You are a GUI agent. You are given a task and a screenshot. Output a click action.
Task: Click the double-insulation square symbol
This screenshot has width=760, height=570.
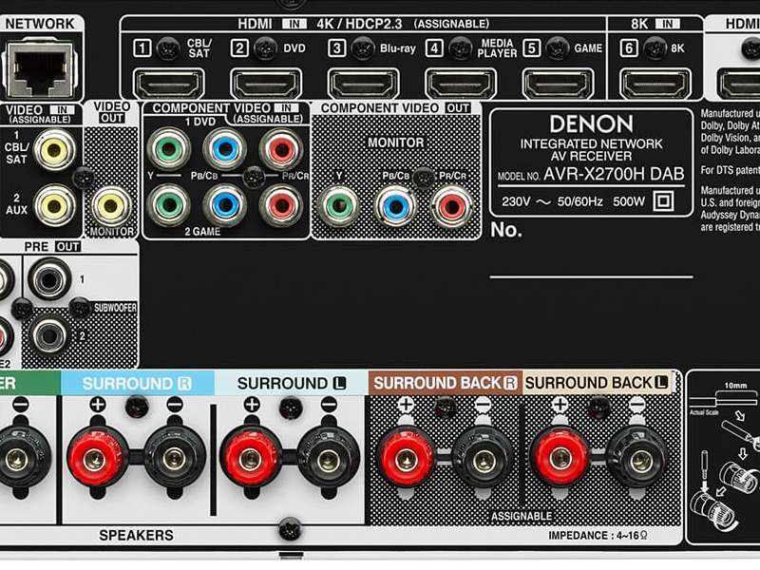click(663, 200)
